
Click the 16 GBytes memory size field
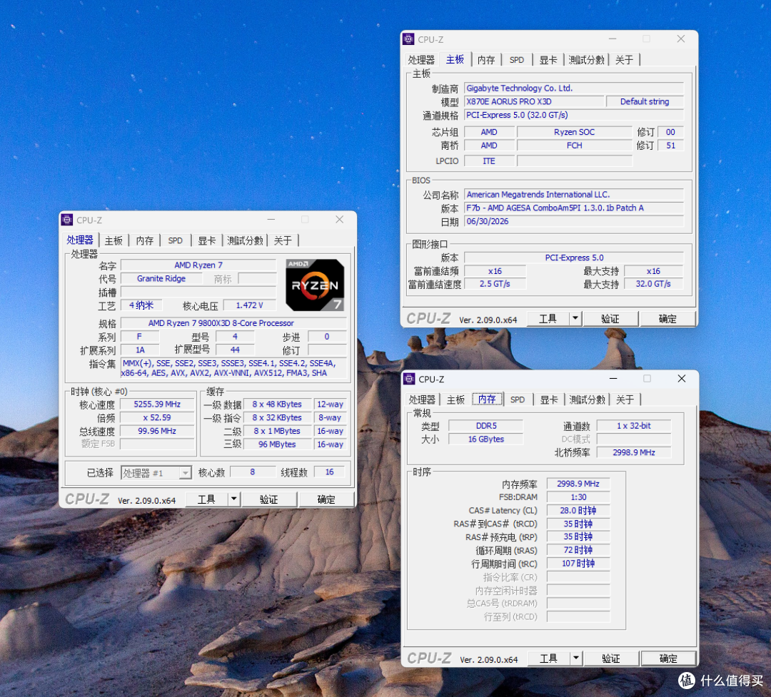(x=486, y=439)
